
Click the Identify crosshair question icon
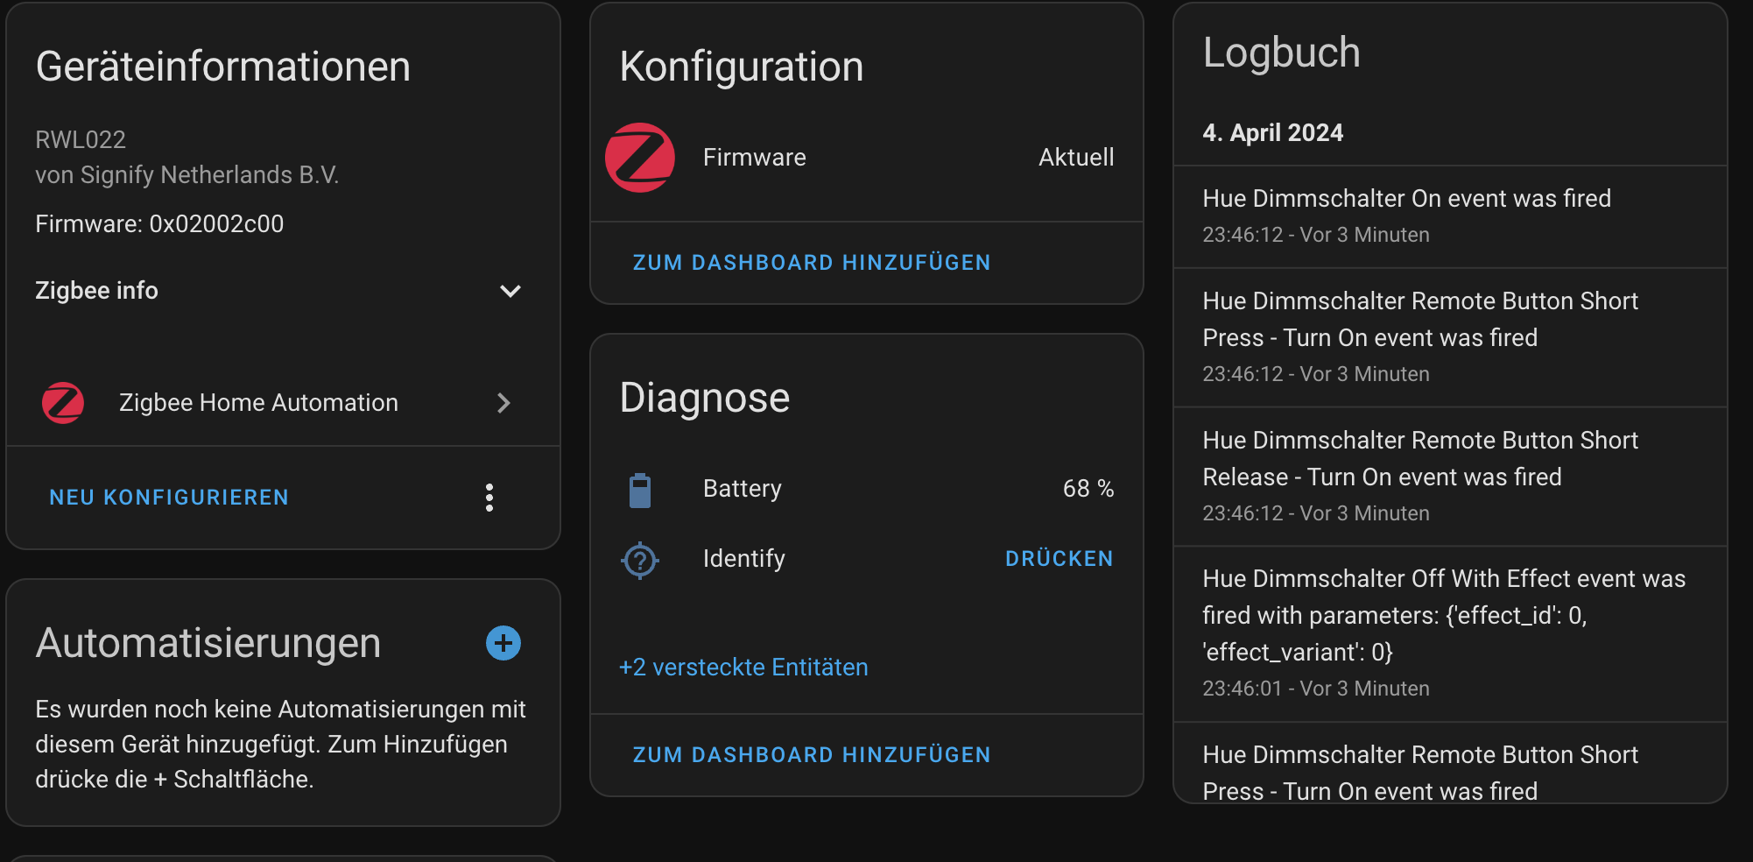pos(640,560)
